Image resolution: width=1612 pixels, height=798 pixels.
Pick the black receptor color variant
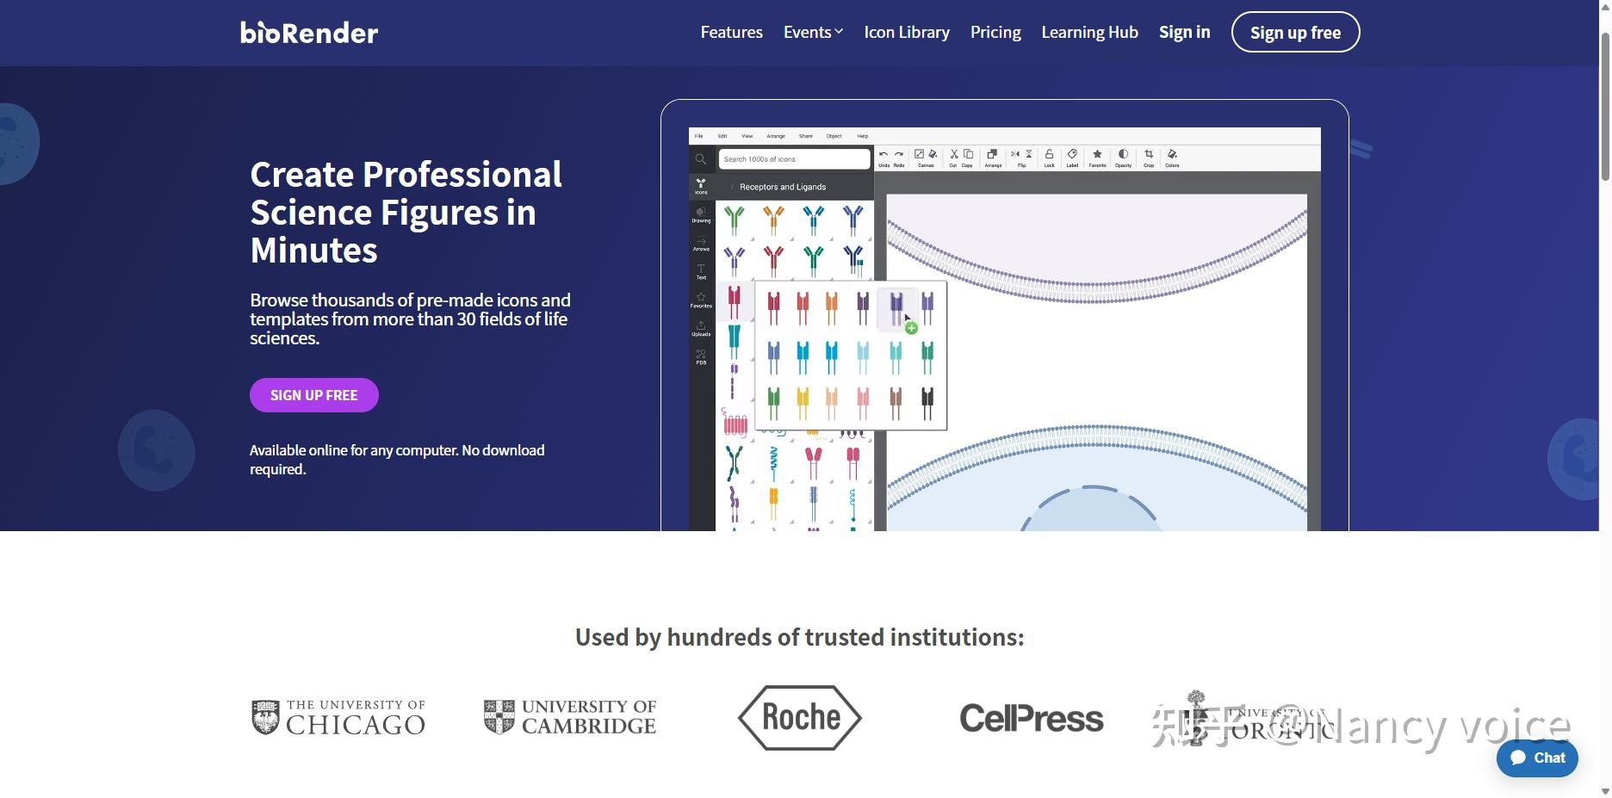coord(927,403)
